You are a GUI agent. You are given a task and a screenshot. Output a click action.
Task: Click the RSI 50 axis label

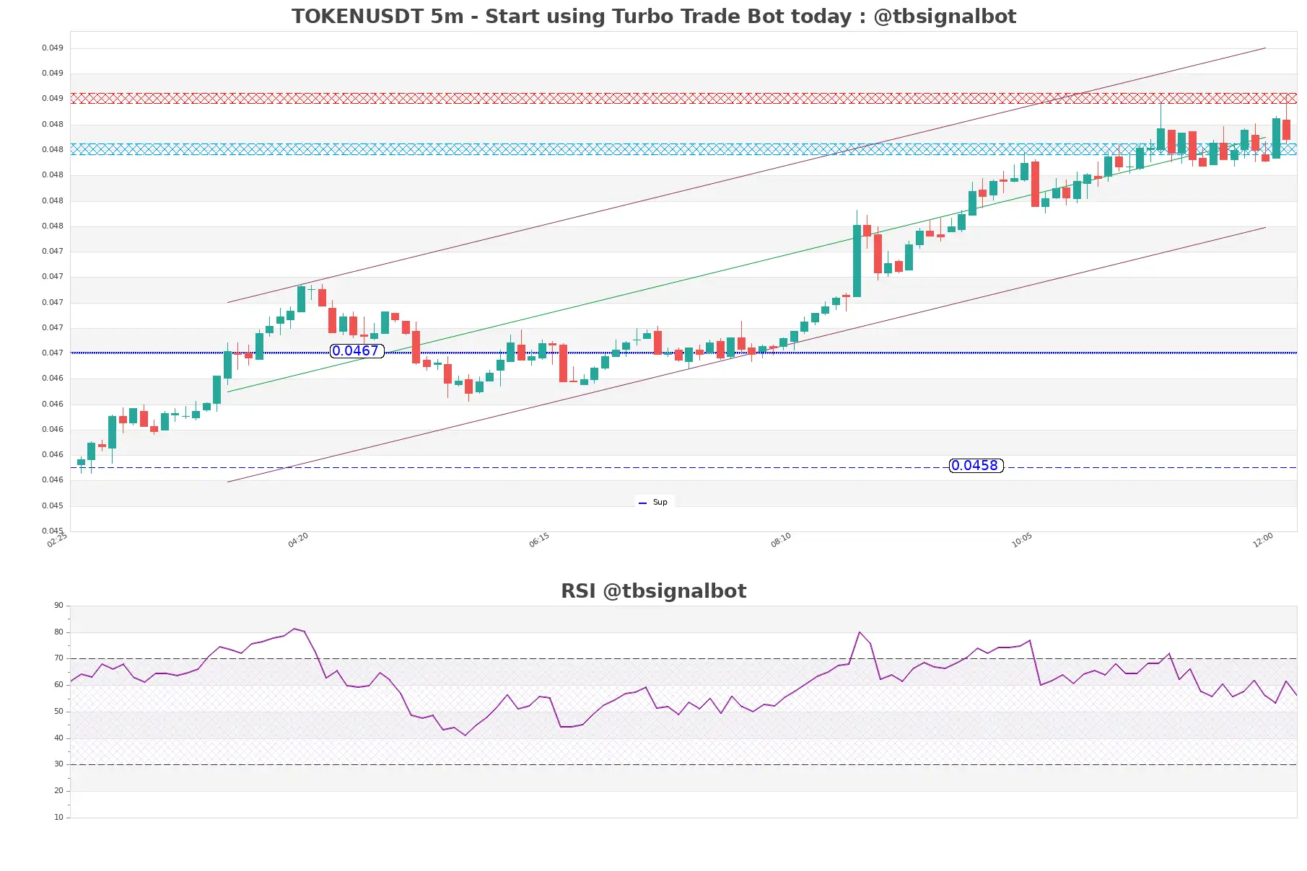tap(58, 712)
